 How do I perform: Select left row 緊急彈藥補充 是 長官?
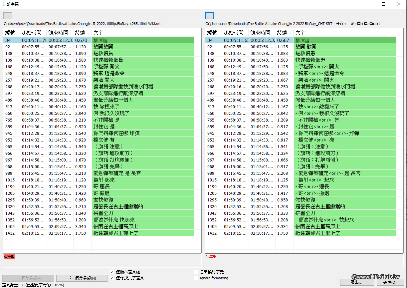click(x=99, y=173)
